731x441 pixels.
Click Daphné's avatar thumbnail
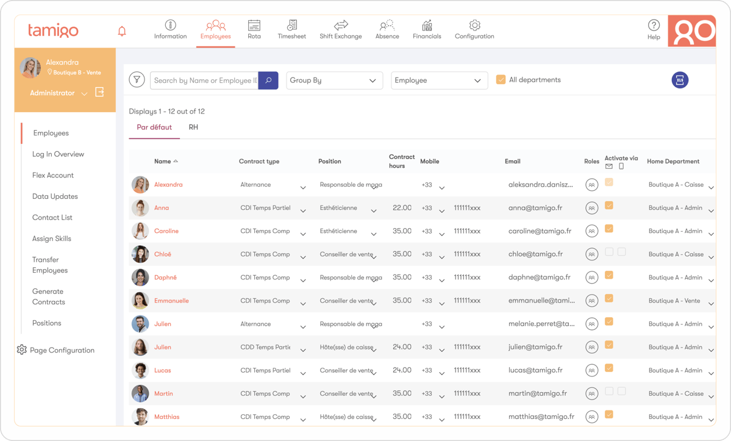[x=140, y=278]
